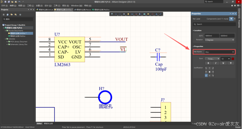Toggle Bold font style

[x=208, y=63]
